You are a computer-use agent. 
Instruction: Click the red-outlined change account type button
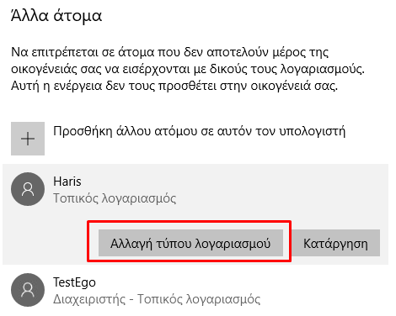(x=190, y=243)
